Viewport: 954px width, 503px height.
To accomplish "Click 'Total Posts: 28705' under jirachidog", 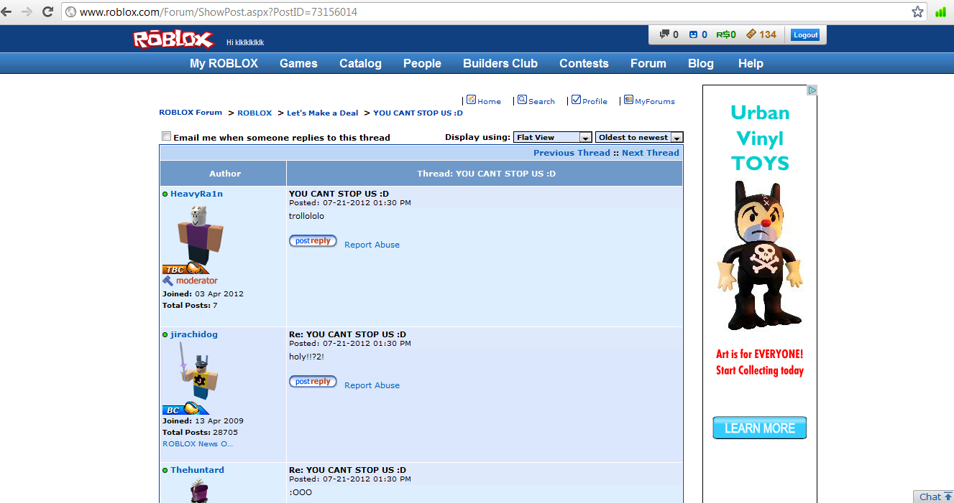I will pyautogui.click(x=200, y=432).
